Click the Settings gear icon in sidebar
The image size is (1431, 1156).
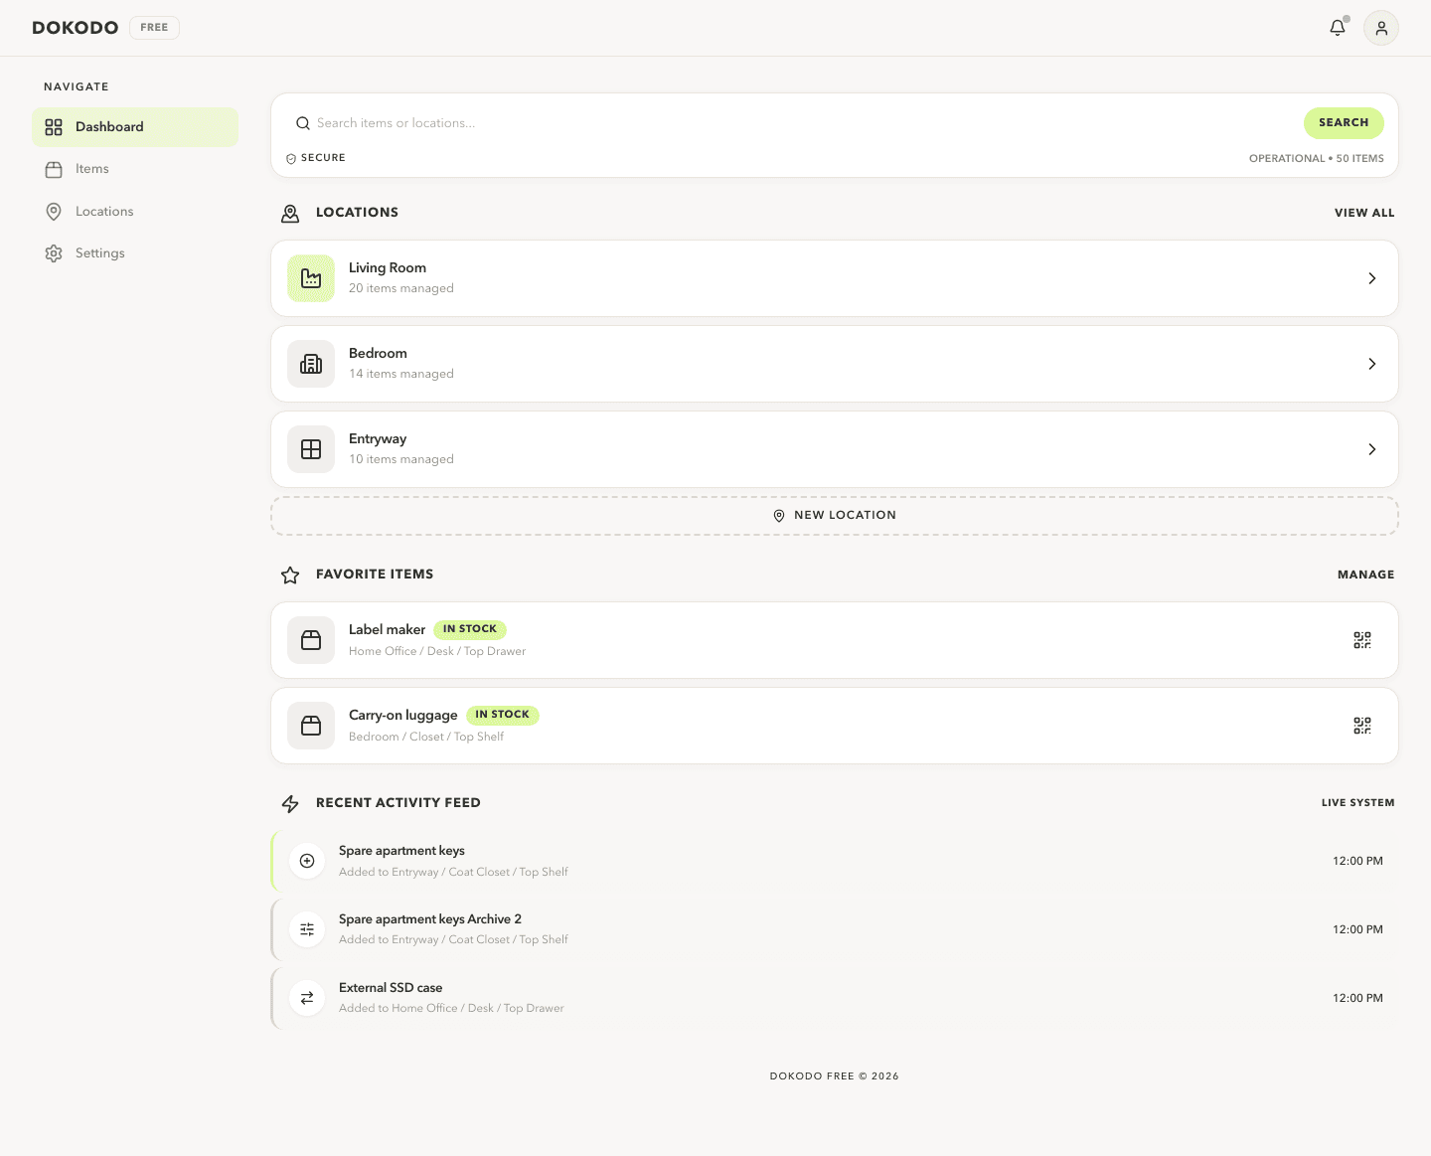(54, 253)
